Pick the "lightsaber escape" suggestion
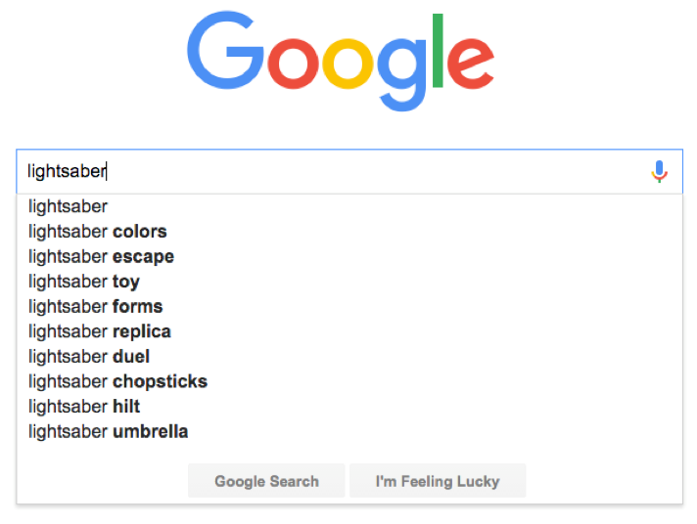Screen dimensions: 697x524 coord(101,257)
